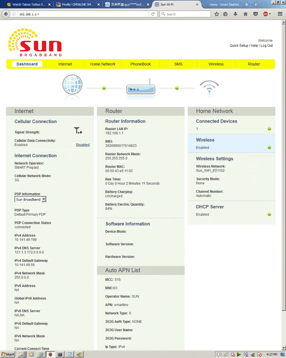Click the Battery Electric Quantity 84% value
This screenshot has height=358, width=286.
point(109,209)
